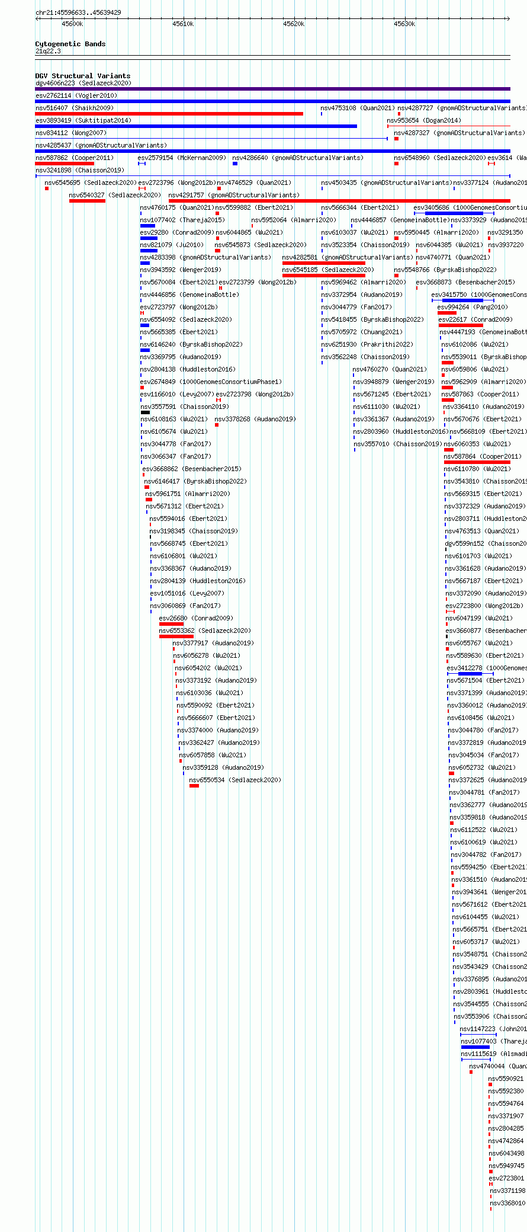Screen dimensions: 527x1232
Task: Select nsv6553362 (Sedlazeck2020) variant
Action: click(205, 631)
